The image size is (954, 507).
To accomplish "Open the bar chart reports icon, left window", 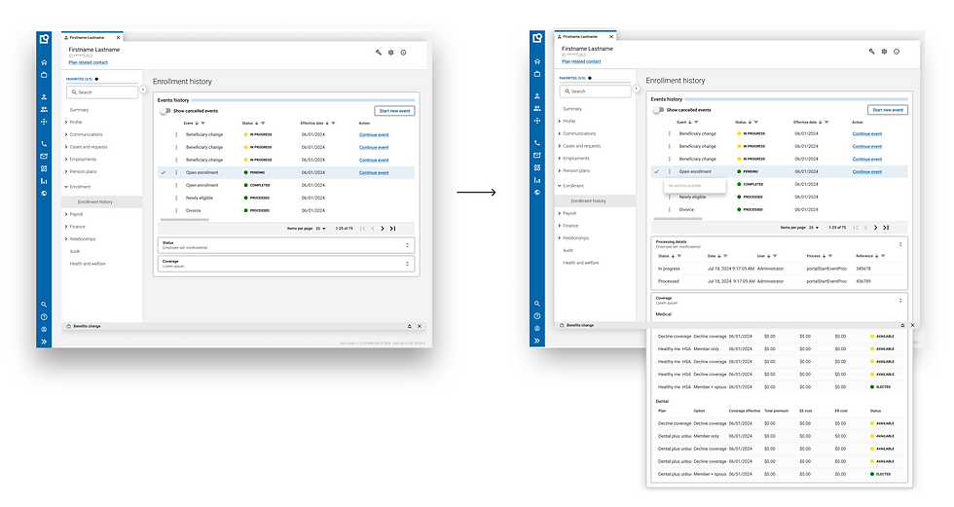I will pyautogui.click(x=44, y=181).
